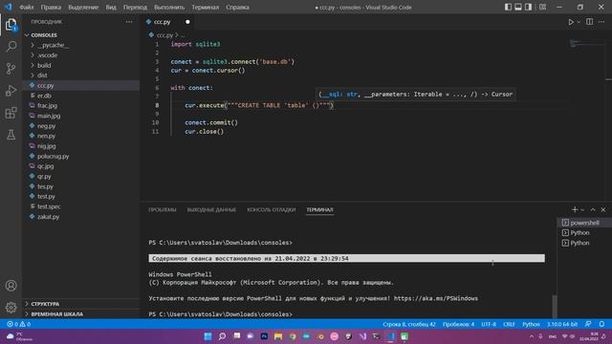
Task: Open editor More Actions ellipsis
Action: [601, 22]
